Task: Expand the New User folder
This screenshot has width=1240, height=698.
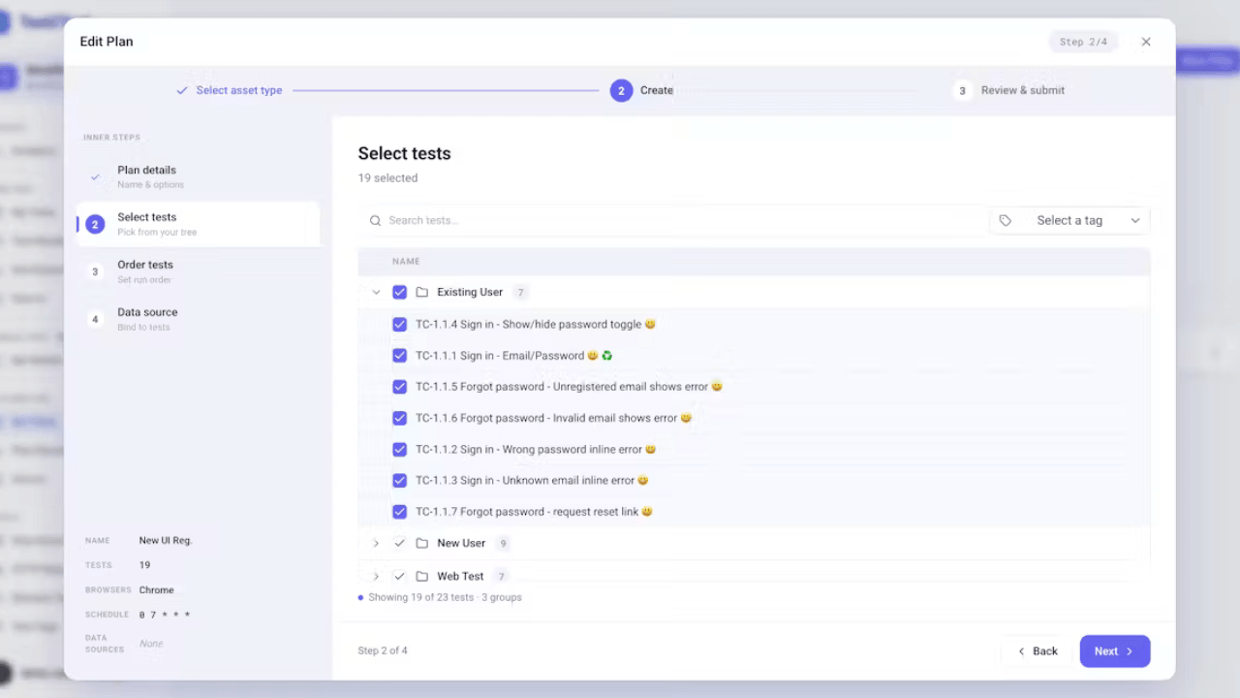Action: [x=376, y=543]
